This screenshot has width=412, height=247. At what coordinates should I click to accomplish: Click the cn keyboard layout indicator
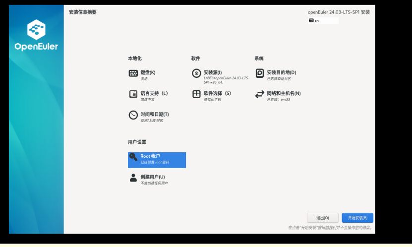tap(323, 20)
